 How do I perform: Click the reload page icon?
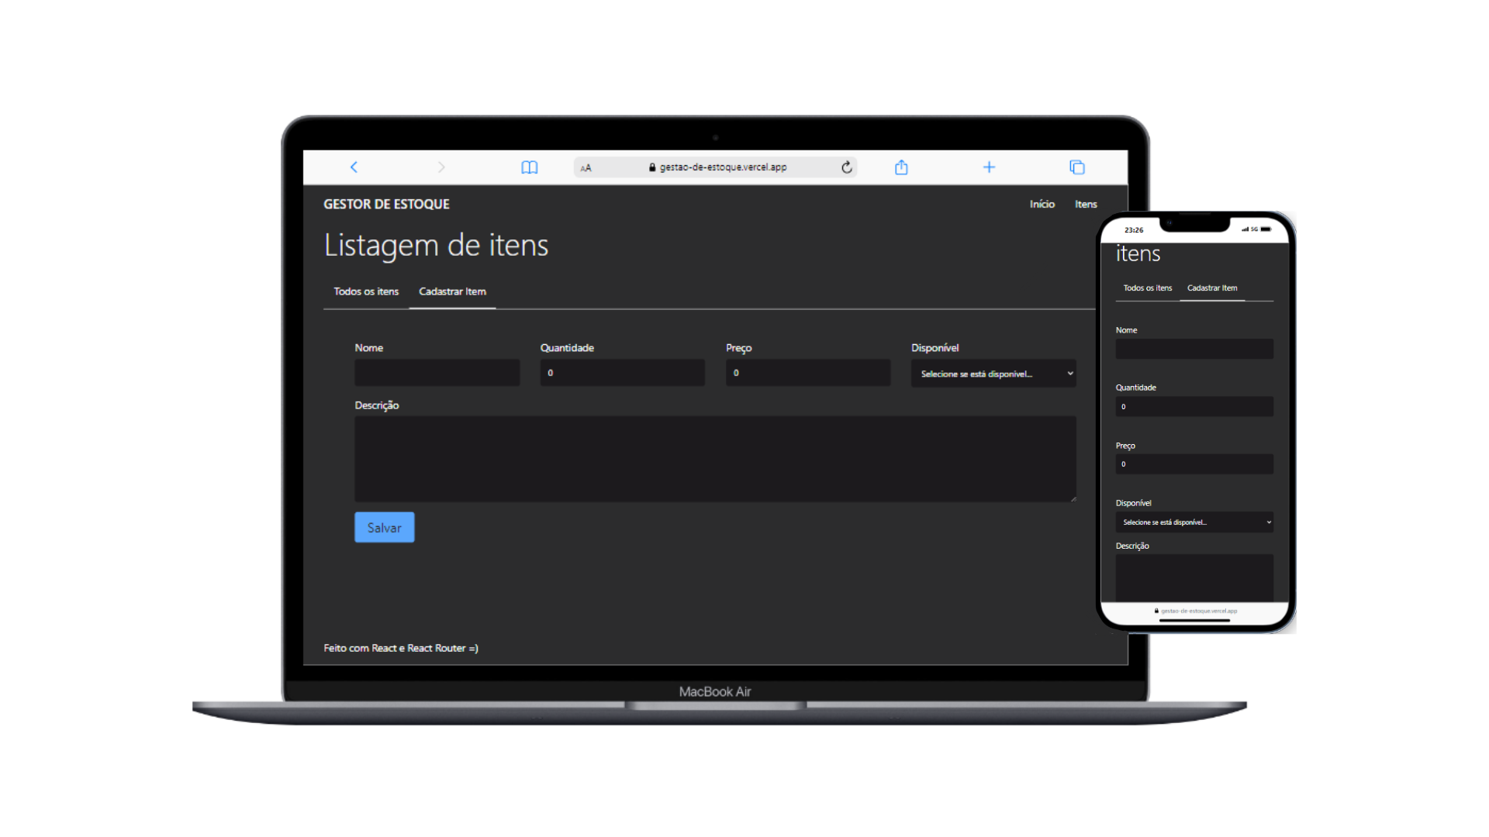point(847,167)
